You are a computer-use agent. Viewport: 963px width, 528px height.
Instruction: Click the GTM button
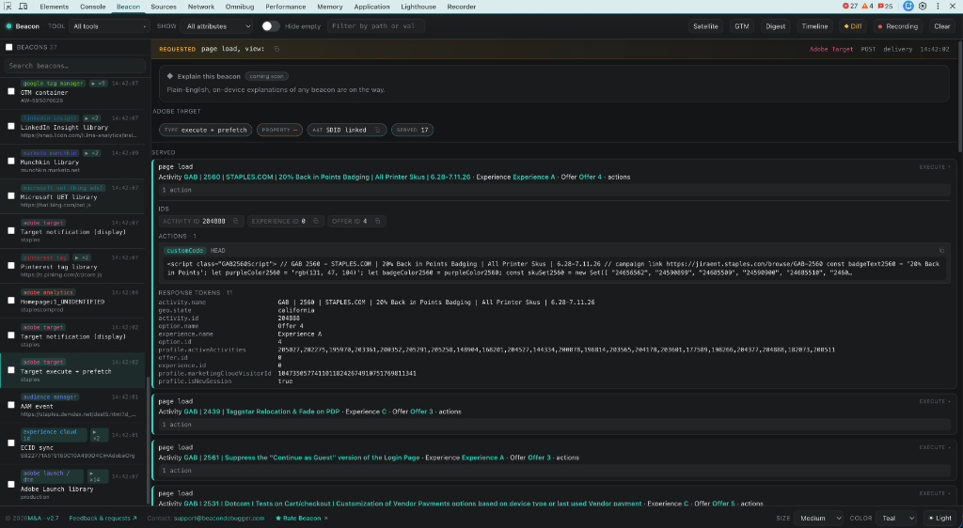(x=742, y=26)
